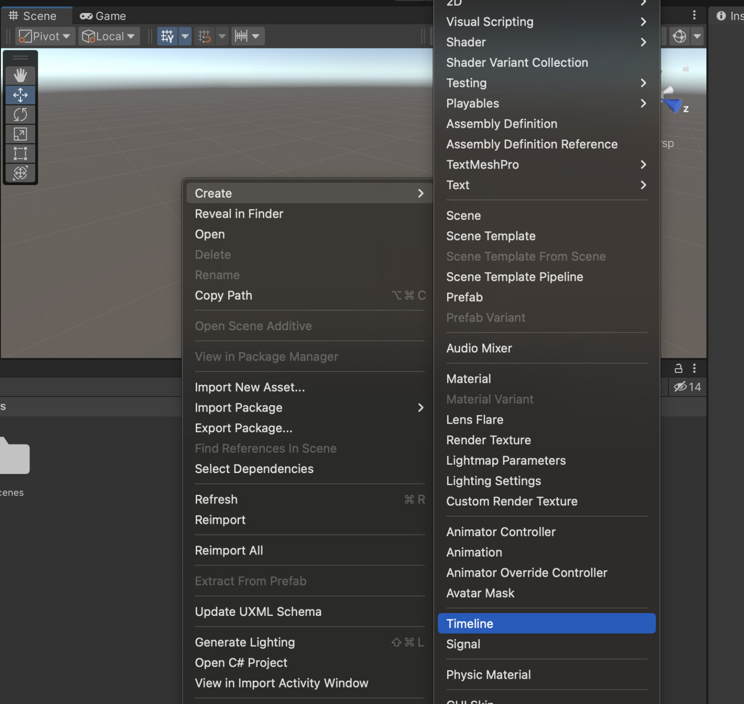Select the Hand tool in the scene toolbar
Screen dimensions: 744x704
(x=20, y=76)
